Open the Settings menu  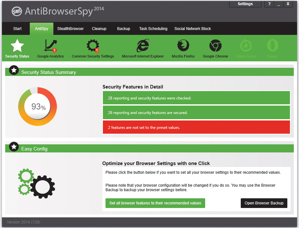(245, 4)
